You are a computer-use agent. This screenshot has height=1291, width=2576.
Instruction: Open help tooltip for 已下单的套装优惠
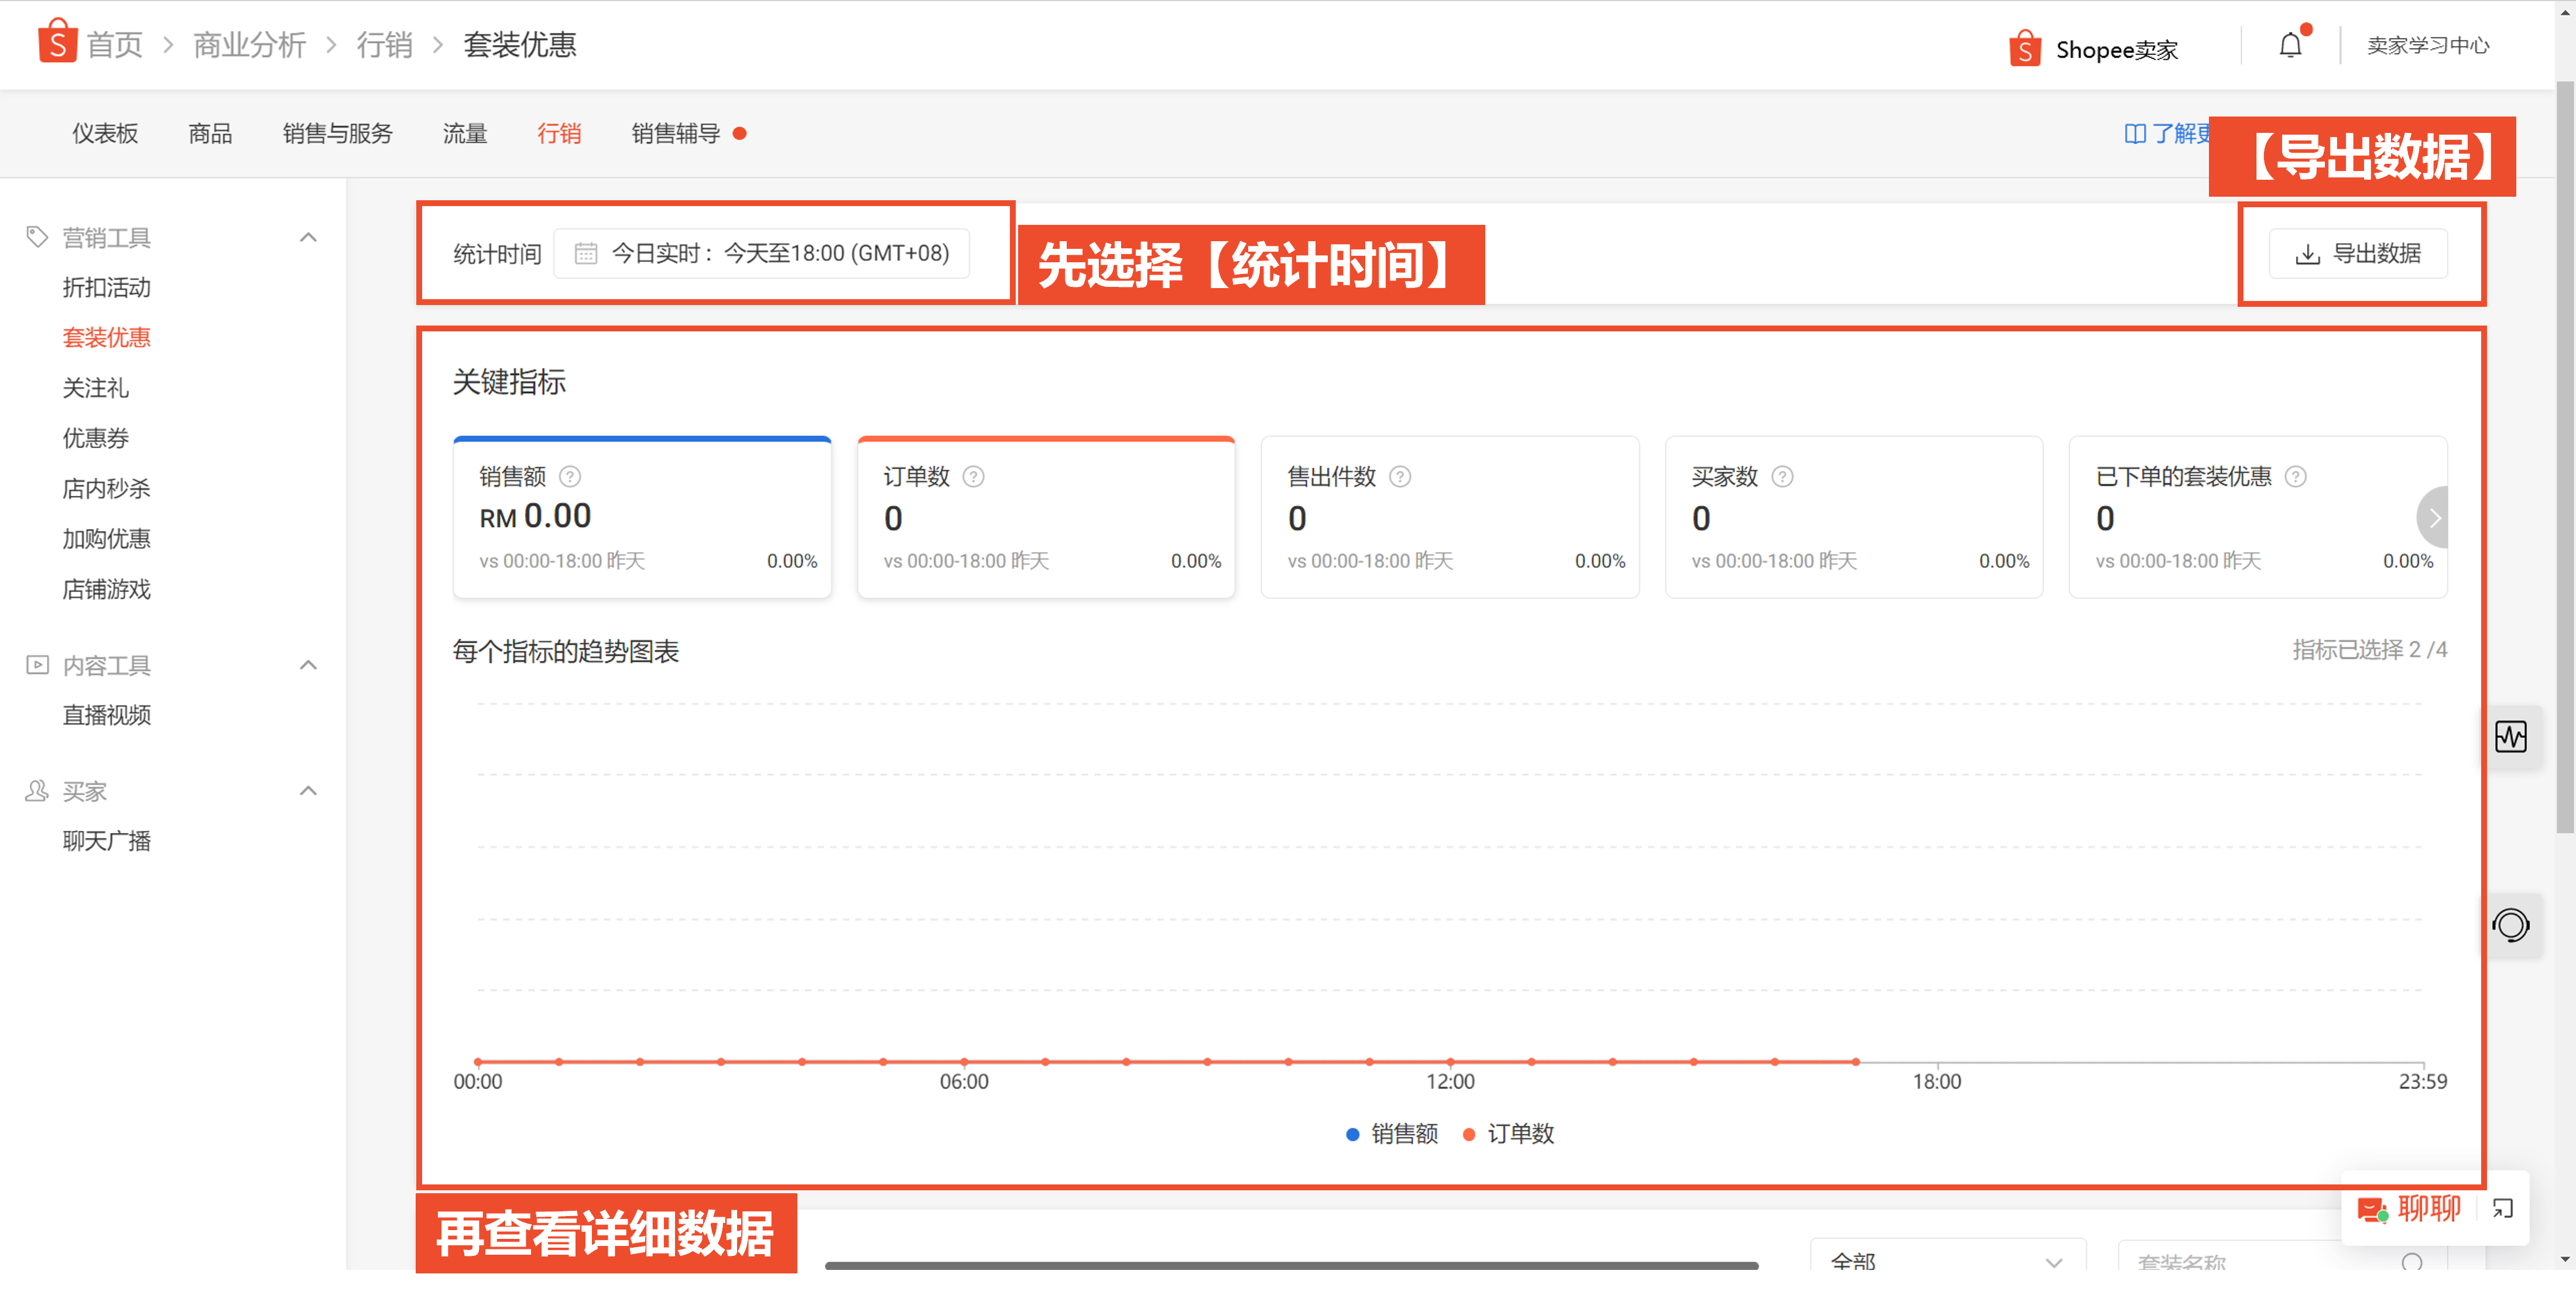tap(2296, 476)
